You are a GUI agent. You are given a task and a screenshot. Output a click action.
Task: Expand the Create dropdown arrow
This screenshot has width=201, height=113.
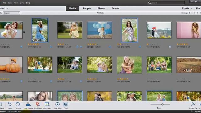pyautogui.click(x=192, y=8)
